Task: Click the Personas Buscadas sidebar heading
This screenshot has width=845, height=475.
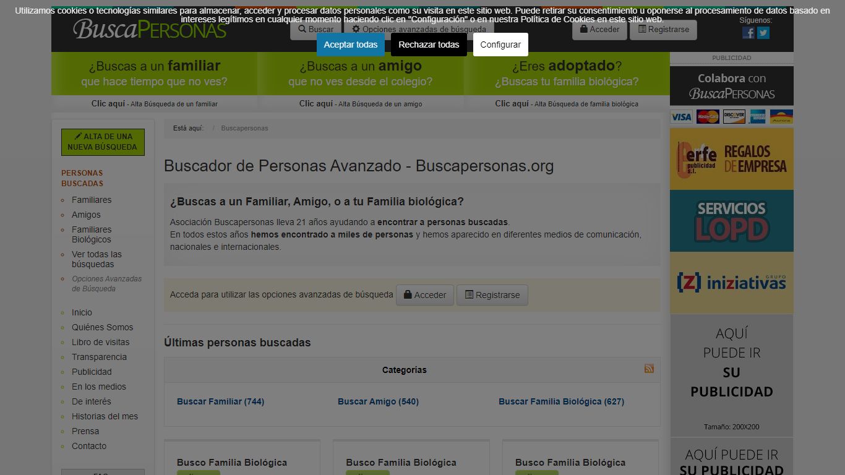Action: (82, 178)
